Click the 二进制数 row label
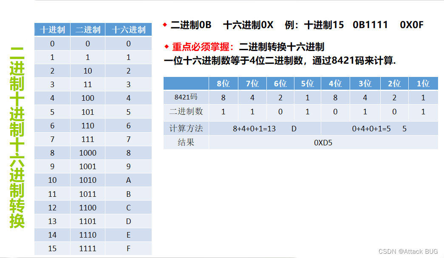444x258 pixels. point(186,112)
